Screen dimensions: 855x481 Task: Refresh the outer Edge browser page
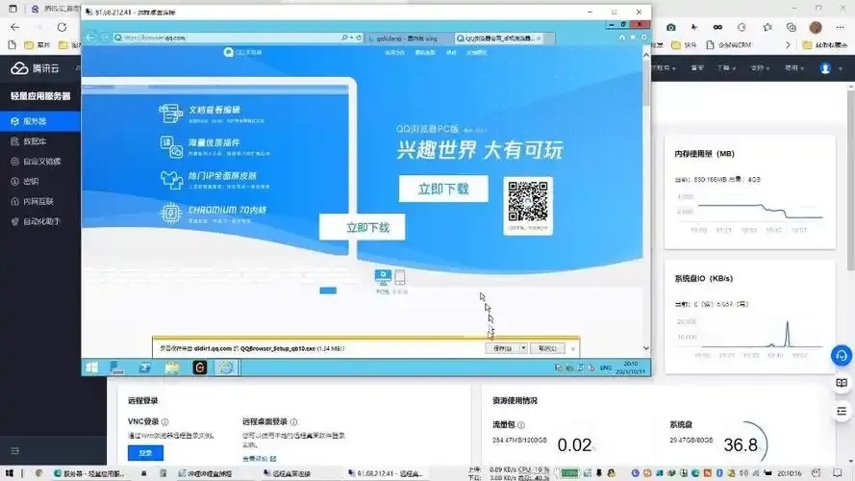tap(62, 27)
